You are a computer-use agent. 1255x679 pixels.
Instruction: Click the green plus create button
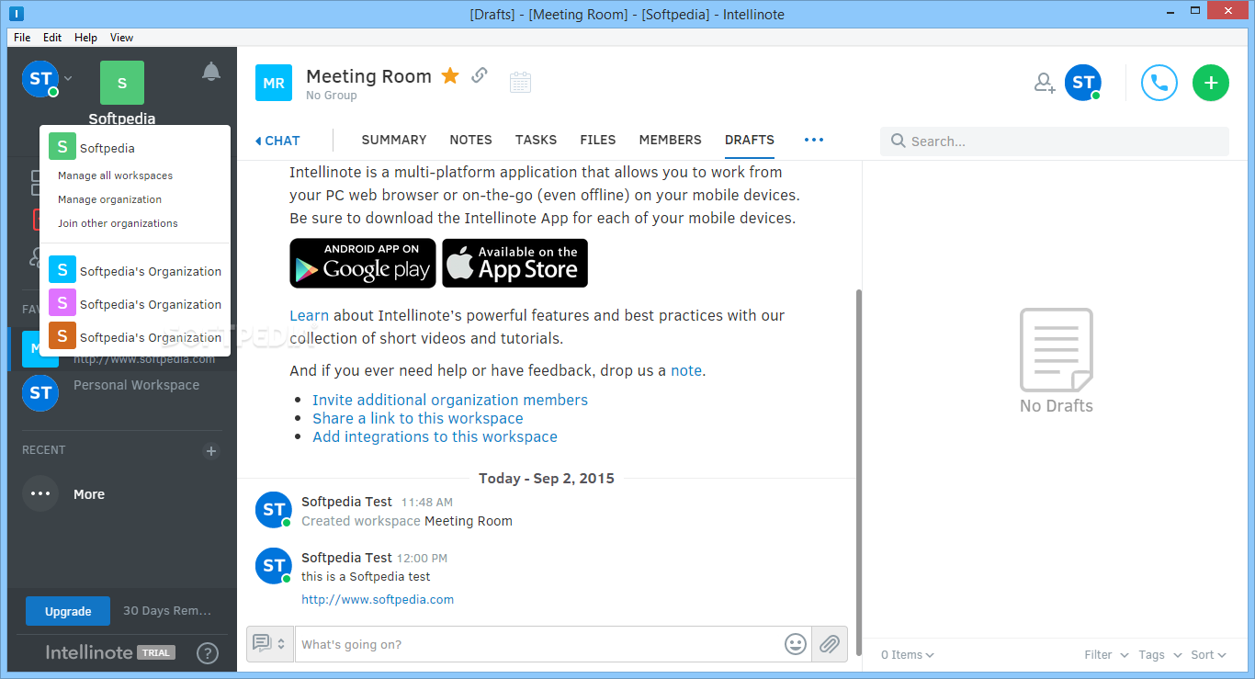pos(1211,83)
